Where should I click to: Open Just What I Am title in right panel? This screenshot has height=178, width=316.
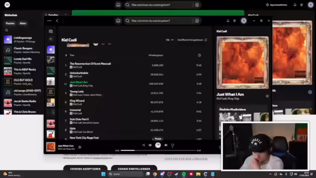(x=230, y=94)
